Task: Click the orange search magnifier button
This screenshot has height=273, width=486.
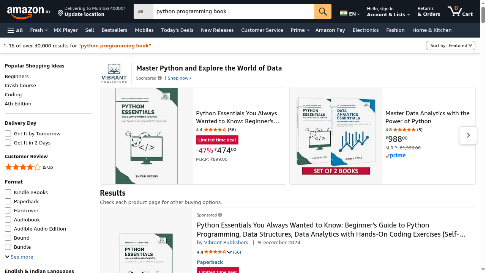Action: 323,11
